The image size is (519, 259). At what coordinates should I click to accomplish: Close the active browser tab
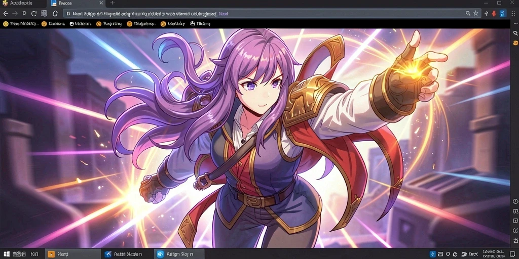pyautogui.click(x=101, y=3)
